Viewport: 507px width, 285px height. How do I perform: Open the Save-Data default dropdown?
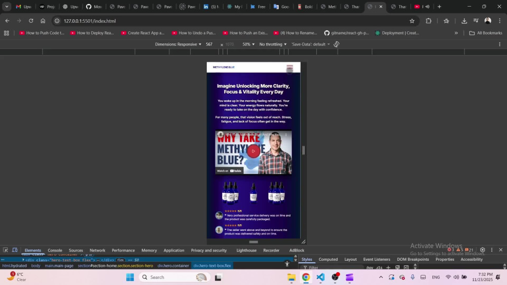(310, 44)
